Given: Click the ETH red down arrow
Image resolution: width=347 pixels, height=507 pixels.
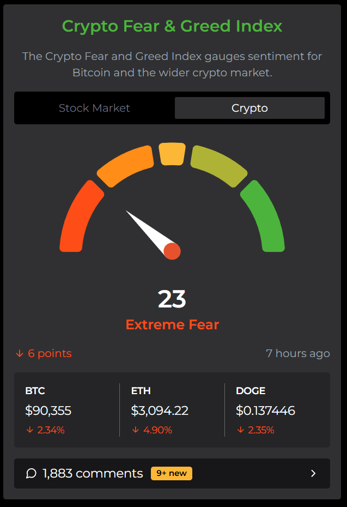Looking at the screenshot, I should (136, 430).
